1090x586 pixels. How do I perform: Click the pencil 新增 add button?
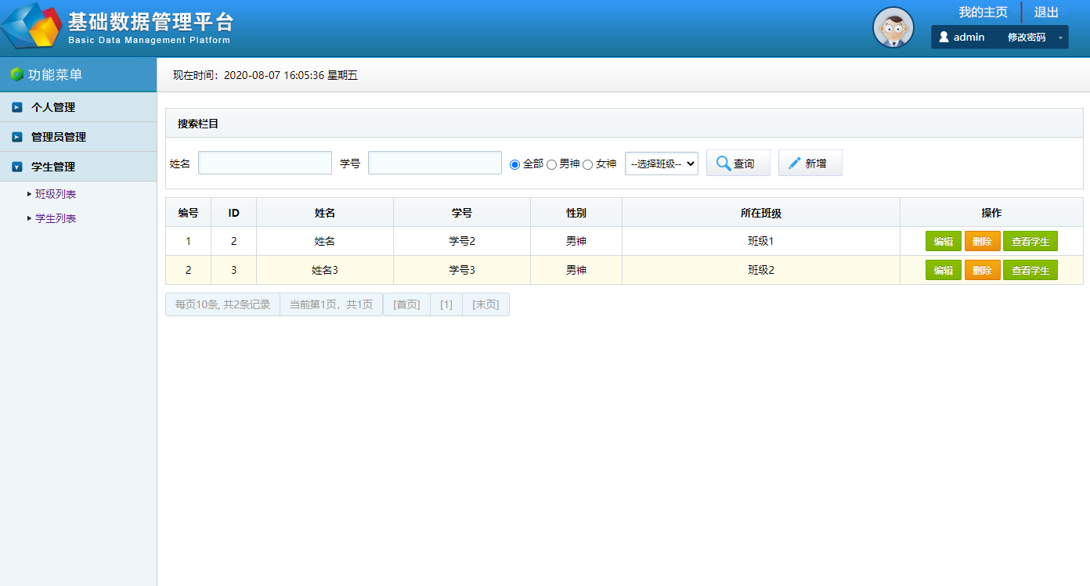[x=810, y=164]
